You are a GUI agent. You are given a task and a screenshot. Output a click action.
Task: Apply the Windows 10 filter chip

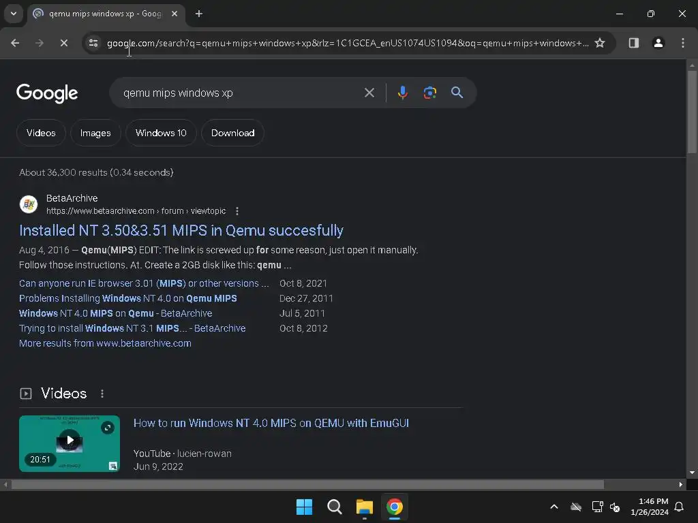point(161,133)
